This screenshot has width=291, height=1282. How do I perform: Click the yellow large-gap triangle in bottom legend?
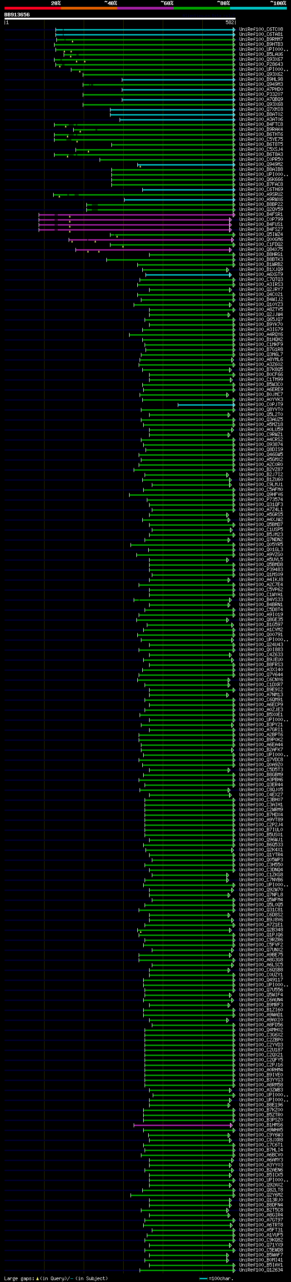(37, 1278)
